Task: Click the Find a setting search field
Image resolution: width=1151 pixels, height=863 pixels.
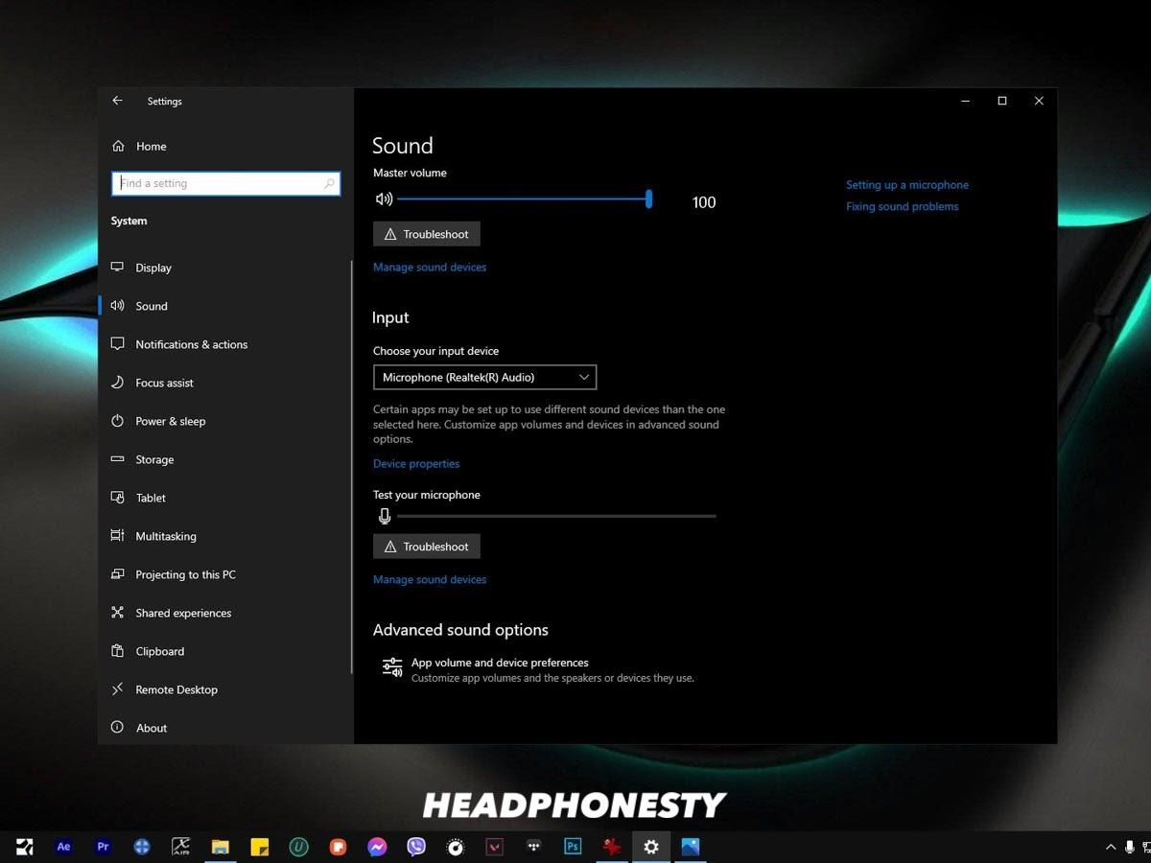Action: [225, 182]
